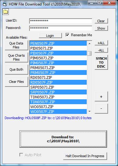Click the scroll up arrow of file list

[89, 44]
